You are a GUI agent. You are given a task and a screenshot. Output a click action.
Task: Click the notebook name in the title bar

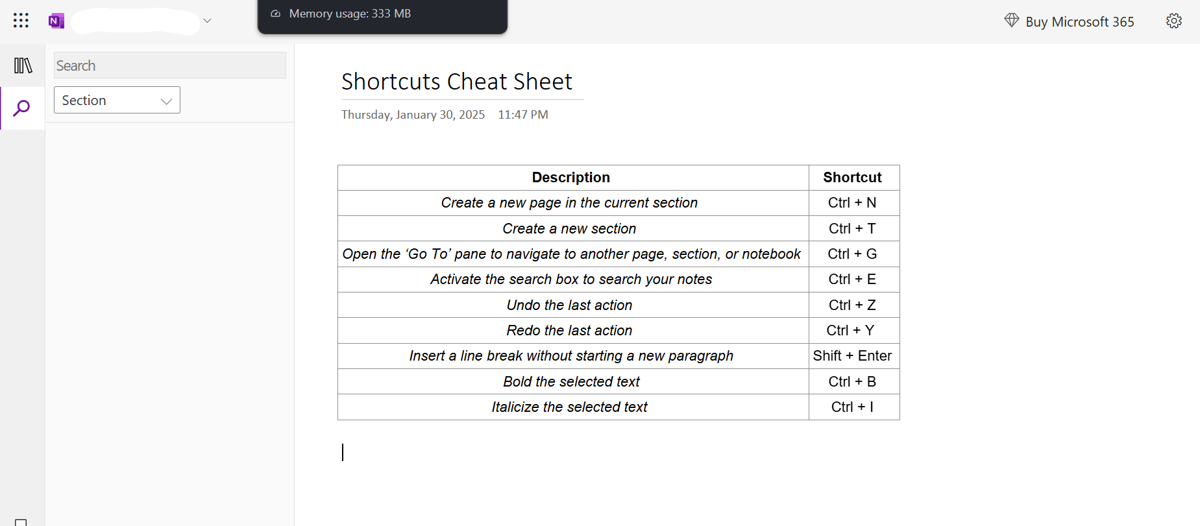coord(136,21)
